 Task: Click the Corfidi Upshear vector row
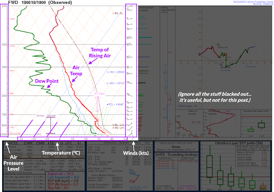point(105,187)
